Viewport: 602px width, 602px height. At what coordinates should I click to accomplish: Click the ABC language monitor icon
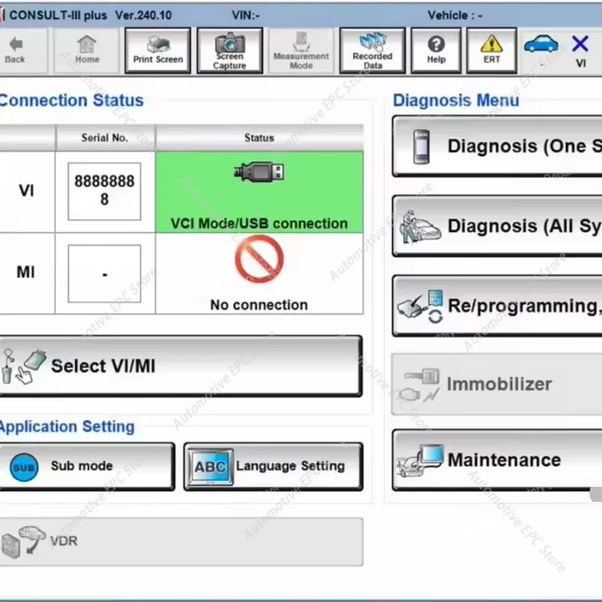pyautogui.click(x=210, y=467)
